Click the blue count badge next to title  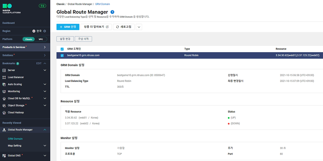112,12
